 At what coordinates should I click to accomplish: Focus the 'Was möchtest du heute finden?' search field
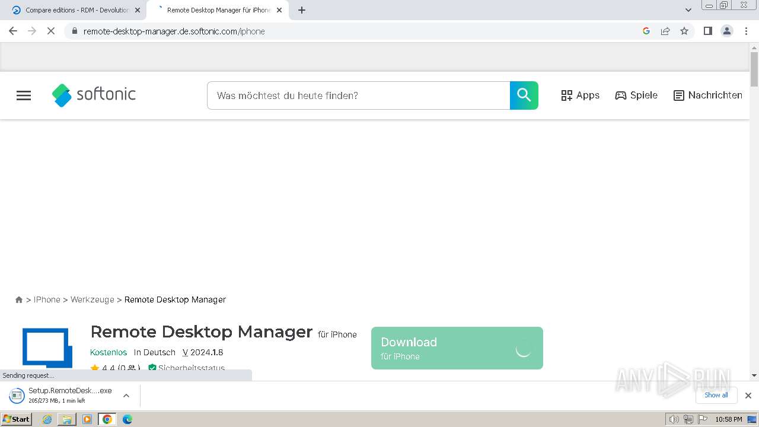pyautogui.click(x=359, y=95)
